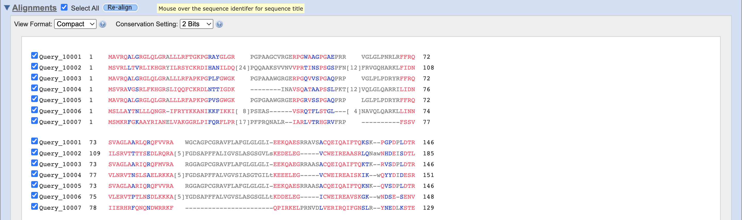Click Query_10002 identifier in first block
The image size is (742, 220).
pyautogui.click(x=60, y=68)
